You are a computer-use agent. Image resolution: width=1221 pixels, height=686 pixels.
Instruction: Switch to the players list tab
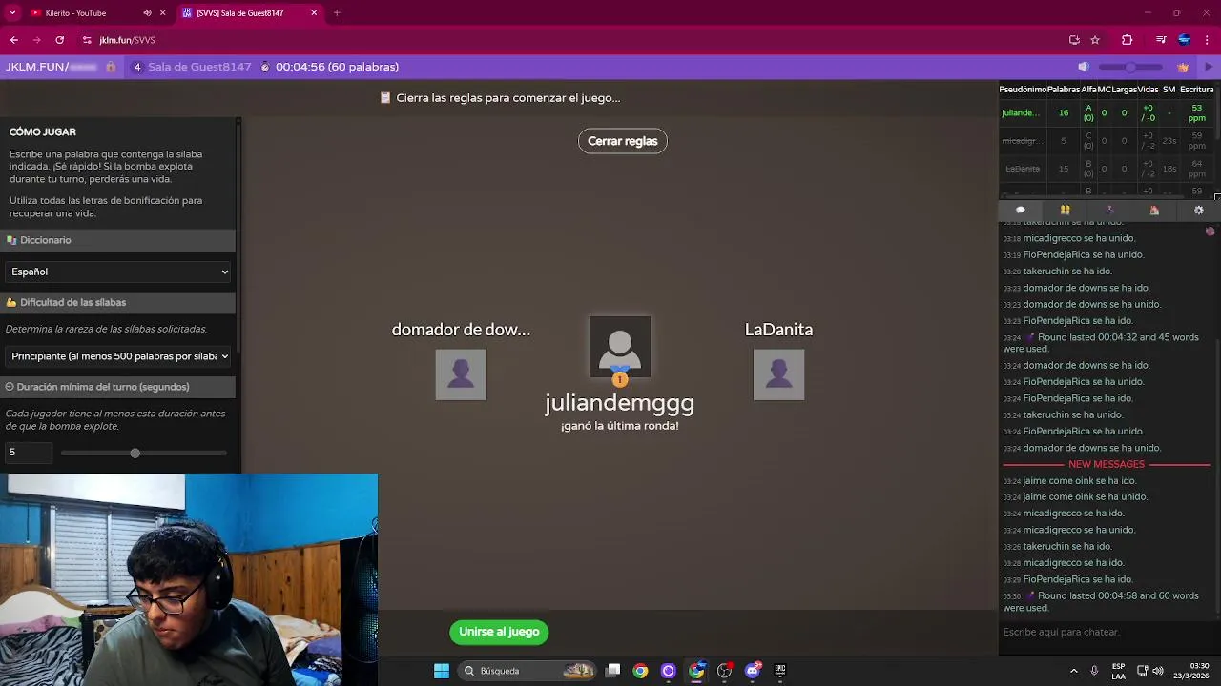(x=1065, y=210)
